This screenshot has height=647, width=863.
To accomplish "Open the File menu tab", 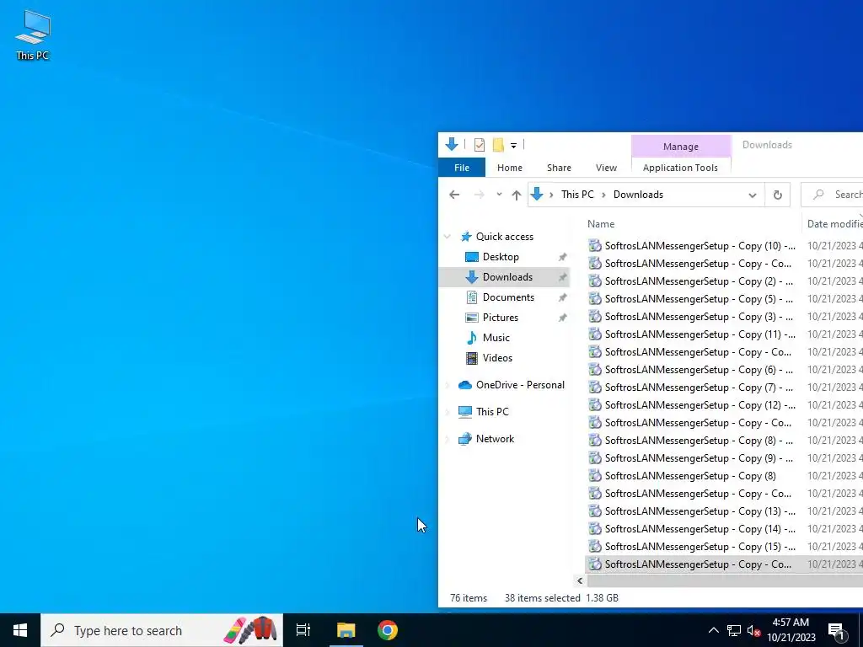I will pyautogui.click(x=462, y=168).
